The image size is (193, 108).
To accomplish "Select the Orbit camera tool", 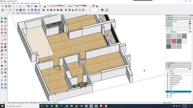I will pos(2,66).
